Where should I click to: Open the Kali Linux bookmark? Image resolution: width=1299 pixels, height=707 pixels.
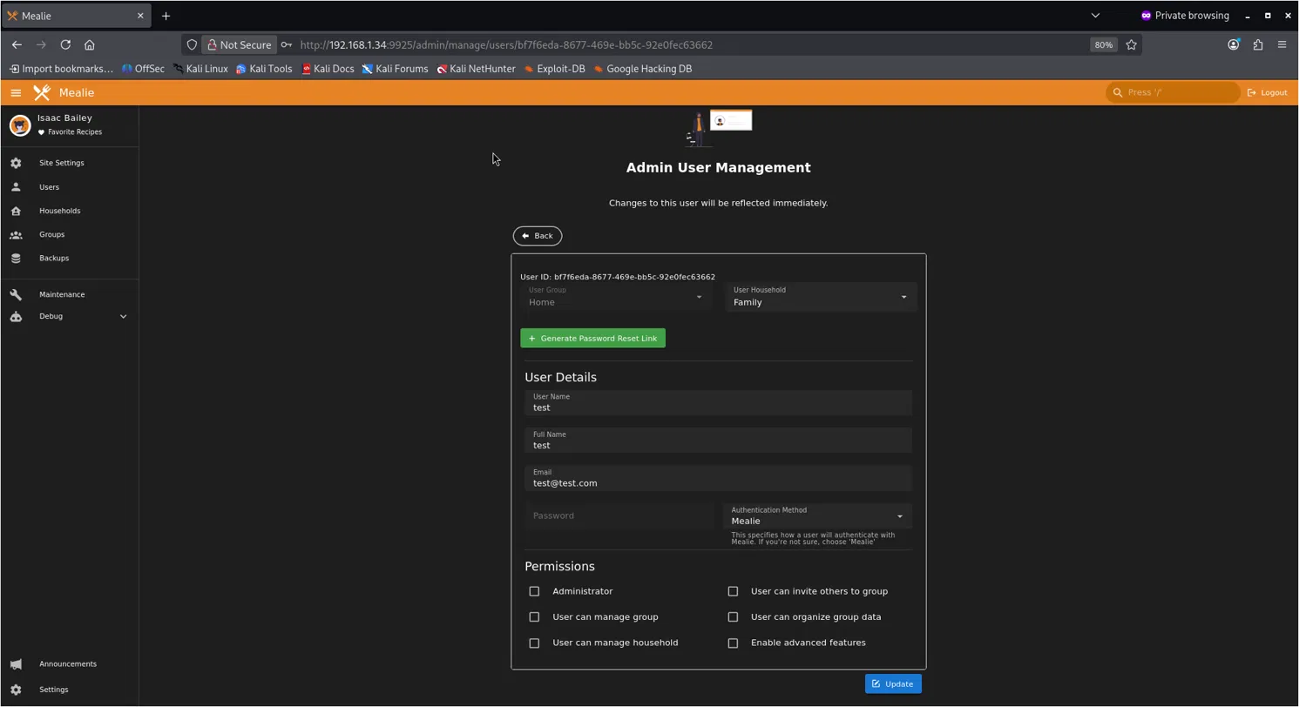200,69
